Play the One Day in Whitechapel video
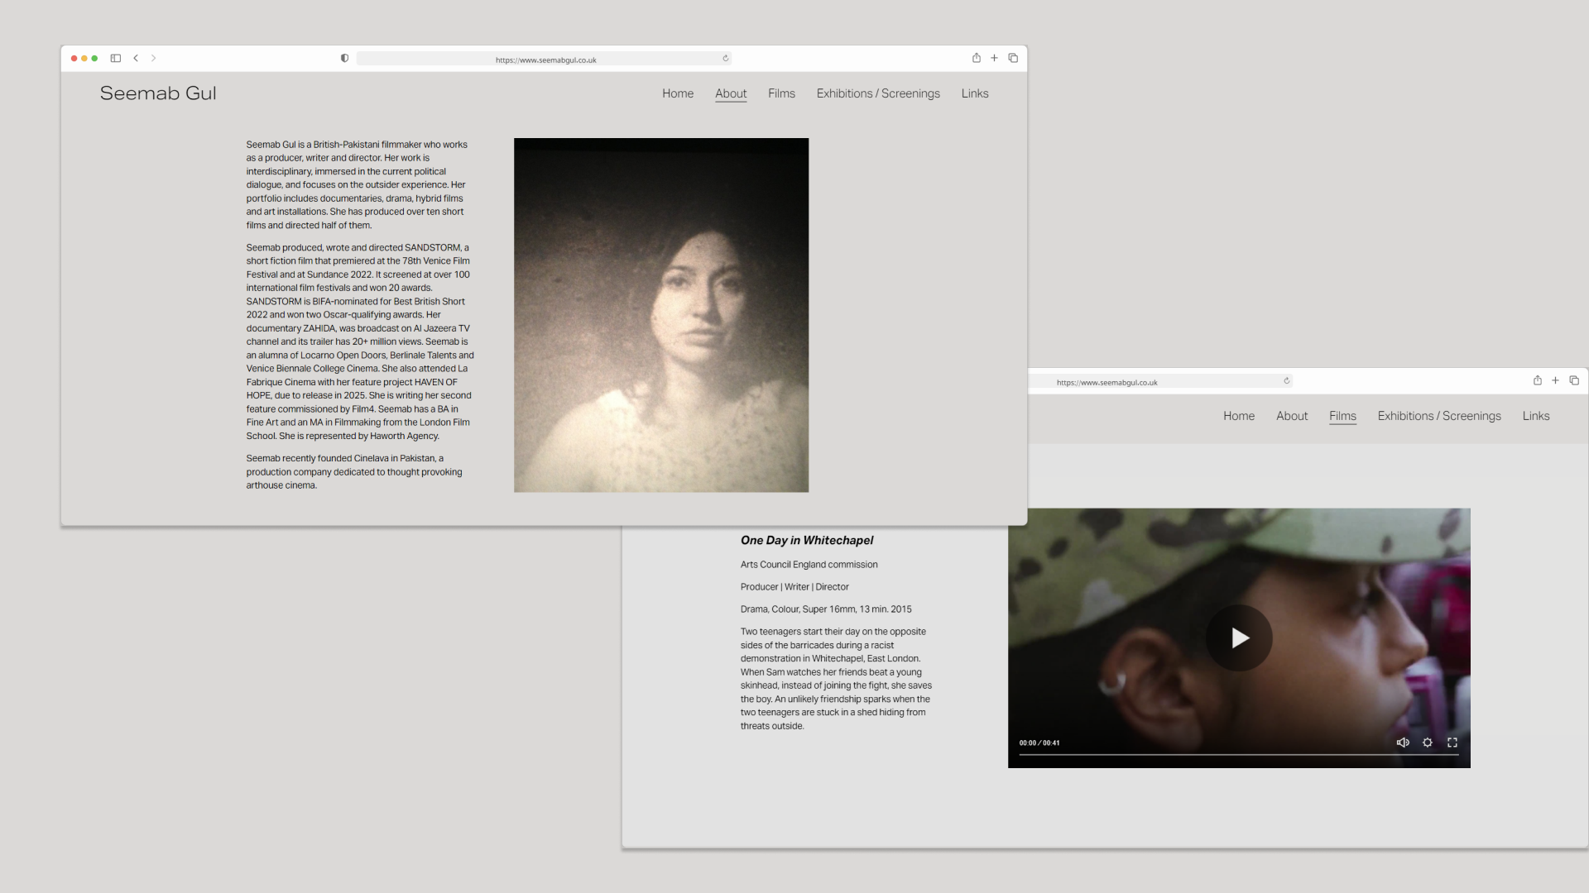The height and width of the screenshot is (893, 1589). tap(1239, 638)
